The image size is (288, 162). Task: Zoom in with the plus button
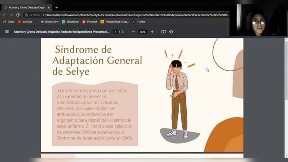tap(152, 32)
